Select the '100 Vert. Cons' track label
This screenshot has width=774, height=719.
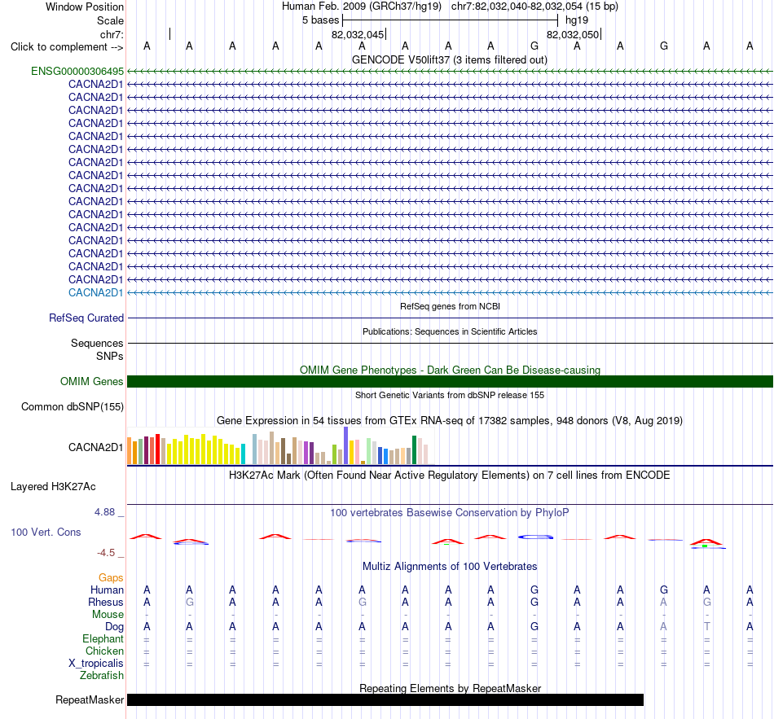46,532
